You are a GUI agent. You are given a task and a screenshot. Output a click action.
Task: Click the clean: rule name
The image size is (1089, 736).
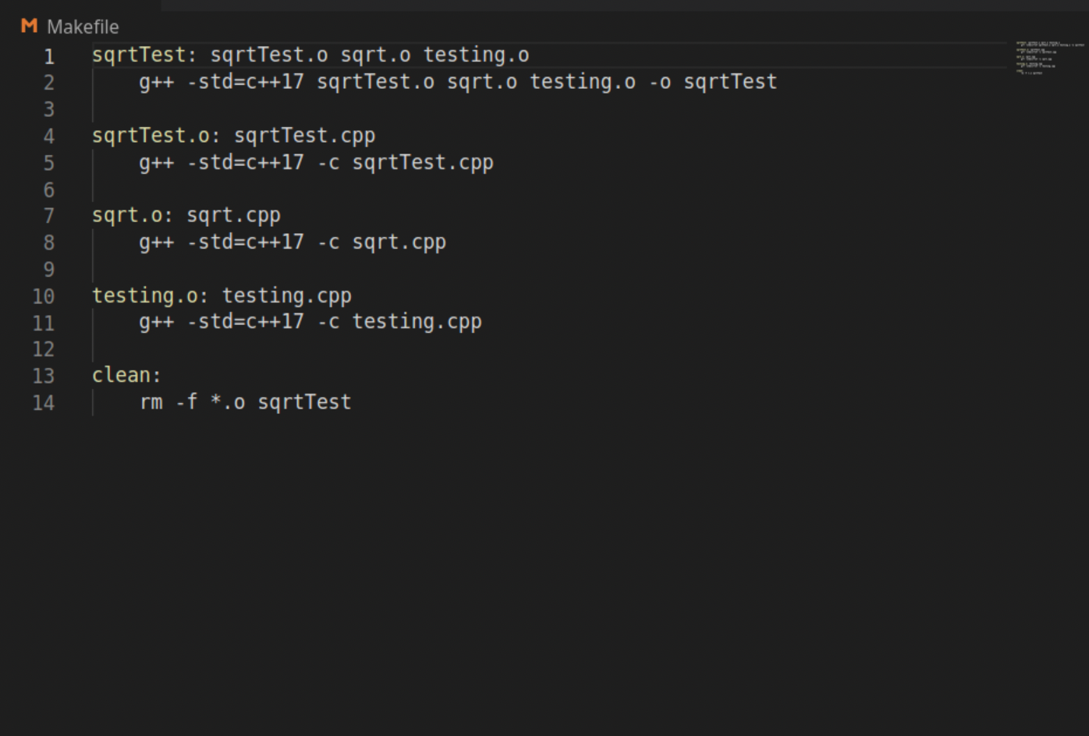(x=125, y=374)
